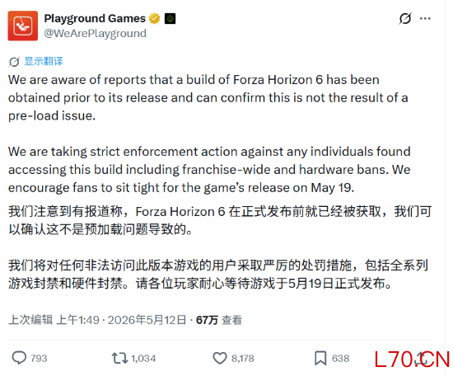Click the 1,034 repost count
The image size is (453, 376).
coord(143,359)
